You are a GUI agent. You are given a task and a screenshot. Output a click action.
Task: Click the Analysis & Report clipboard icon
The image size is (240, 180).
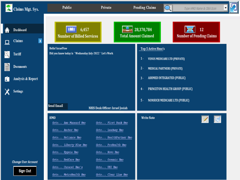pyautogui.click(x=7, y=79)
